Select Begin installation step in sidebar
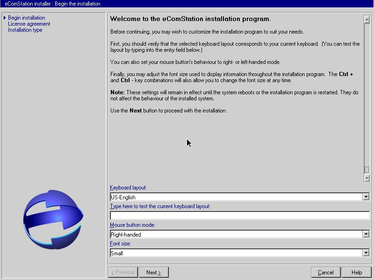This screenshot has width=374, height=280. tap(27, 18)
